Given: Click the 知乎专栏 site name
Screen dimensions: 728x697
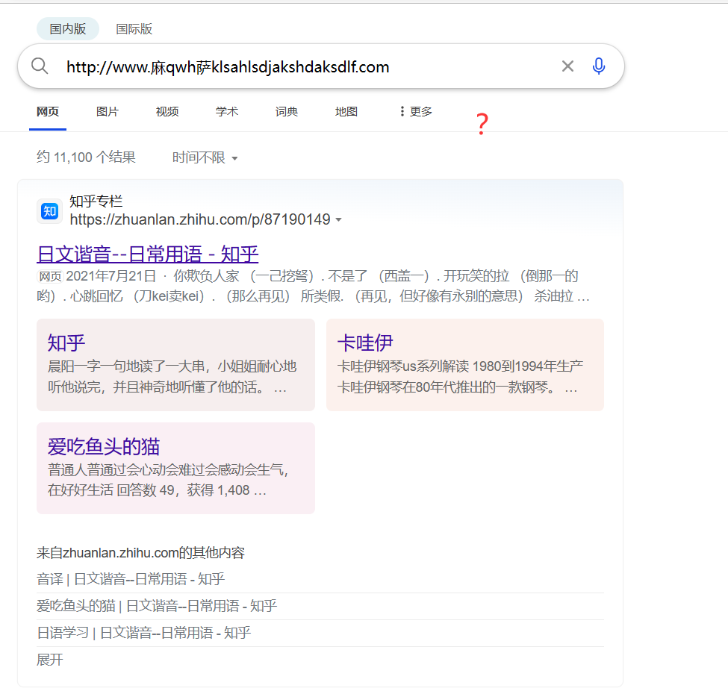Looking at the screenshot, I should tap(96, 201).
